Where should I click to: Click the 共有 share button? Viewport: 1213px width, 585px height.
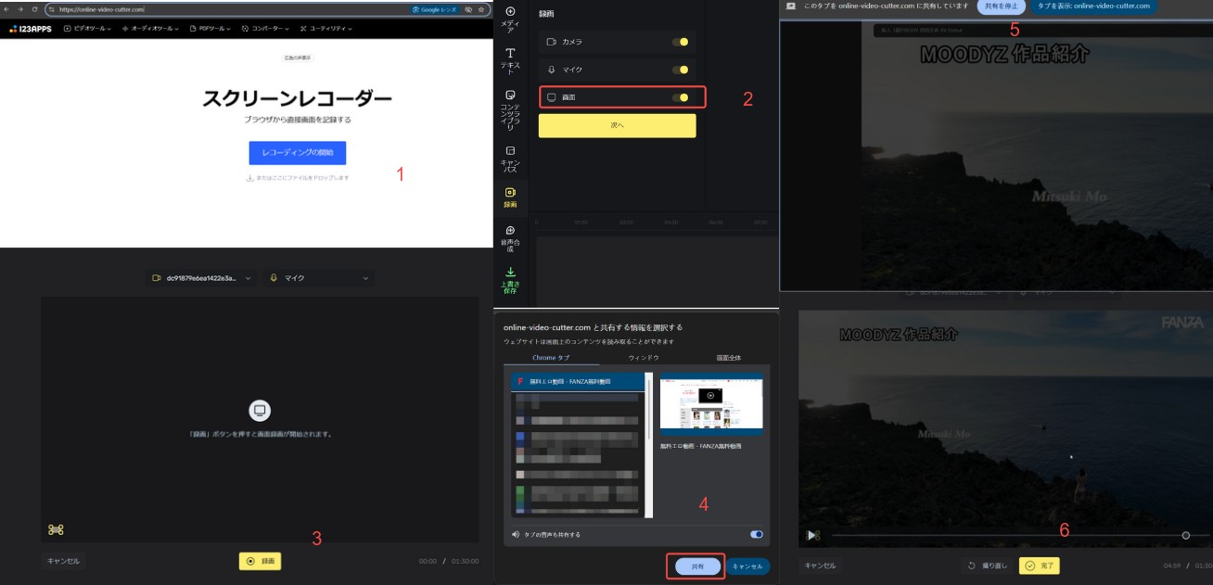click(698, 566)
